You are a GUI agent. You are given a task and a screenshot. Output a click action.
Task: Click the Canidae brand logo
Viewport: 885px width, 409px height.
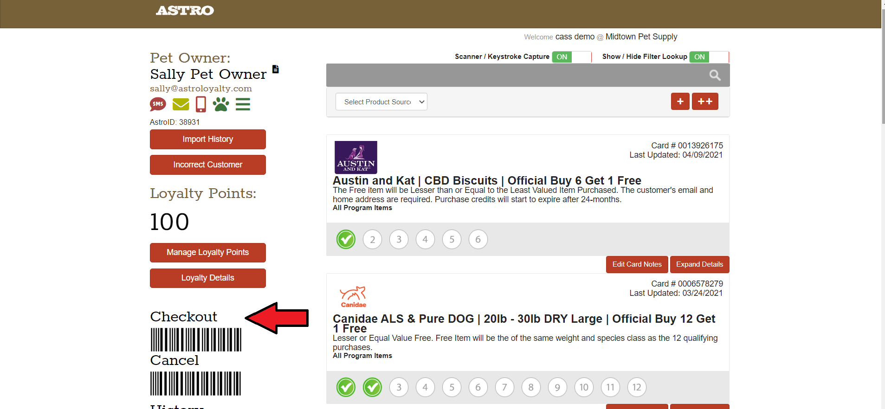pos(353,297)
